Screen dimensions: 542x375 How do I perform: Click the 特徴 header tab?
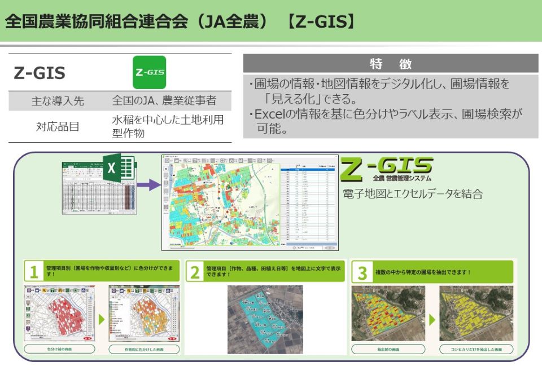(388, 62)
